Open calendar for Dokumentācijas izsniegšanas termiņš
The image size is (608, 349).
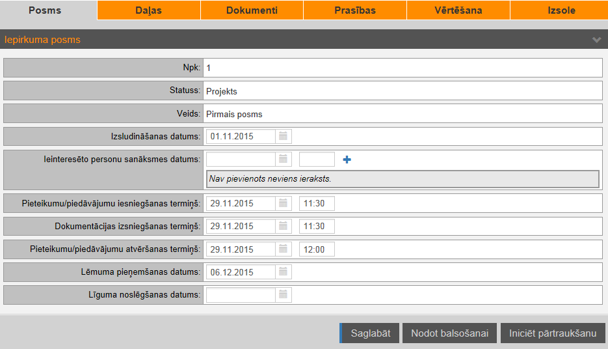coord(284,226)
